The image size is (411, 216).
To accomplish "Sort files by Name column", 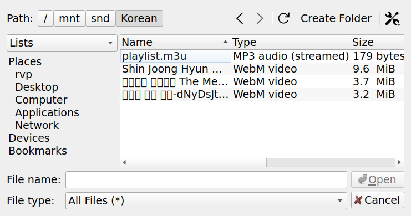I will (175, 42).
